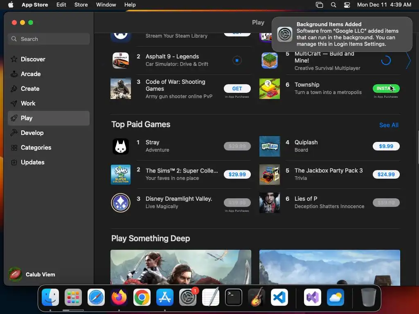Open the Help menu
Image resolution: width=419 pixels, height=314 pixels.
pos(130,5)
